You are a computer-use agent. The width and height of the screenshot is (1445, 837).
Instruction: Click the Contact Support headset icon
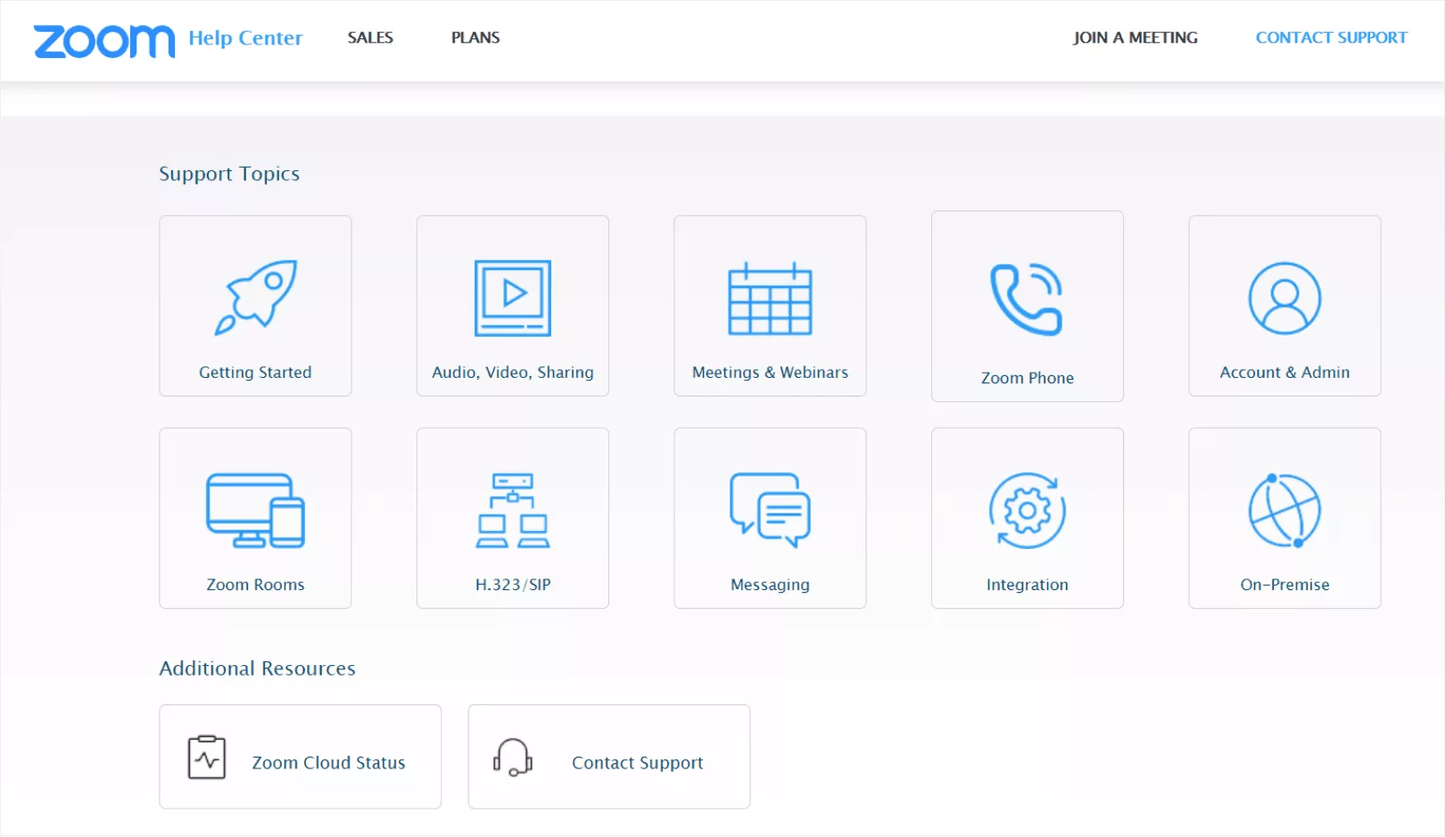pyautogui.click(x=513, y=758)
